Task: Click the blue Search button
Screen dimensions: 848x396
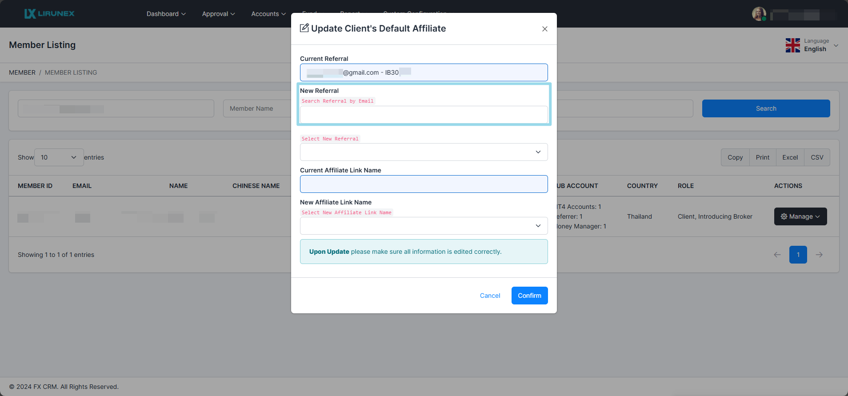Action: click(x=766, y=108)
